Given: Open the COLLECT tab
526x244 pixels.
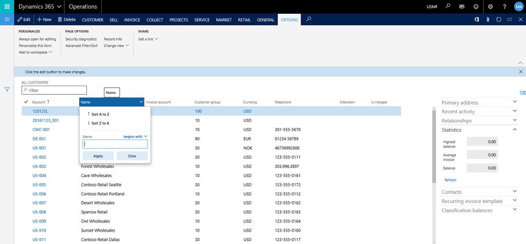Looking at the screenshot, I should 155,20.
